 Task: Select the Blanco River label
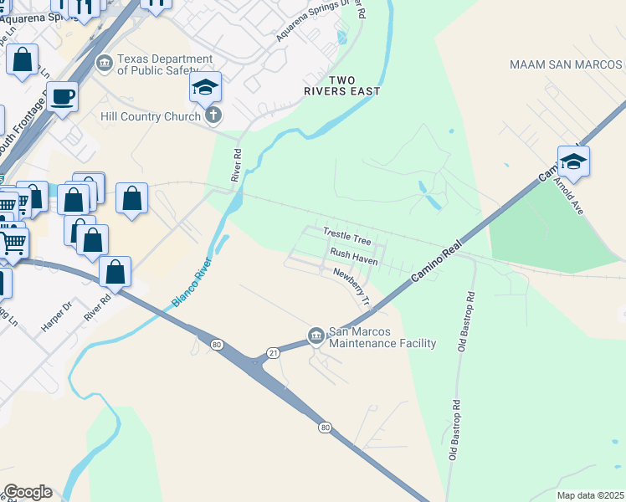(x=192, y=283)
